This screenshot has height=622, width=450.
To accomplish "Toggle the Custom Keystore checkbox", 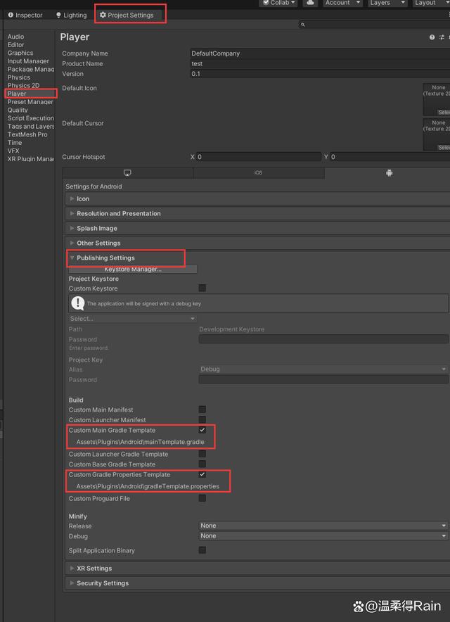I will pyautogui.click(x=202, y=288).
